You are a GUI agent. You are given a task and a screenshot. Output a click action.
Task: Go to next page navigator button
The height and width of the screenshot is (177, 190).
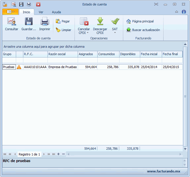[49, 154]
